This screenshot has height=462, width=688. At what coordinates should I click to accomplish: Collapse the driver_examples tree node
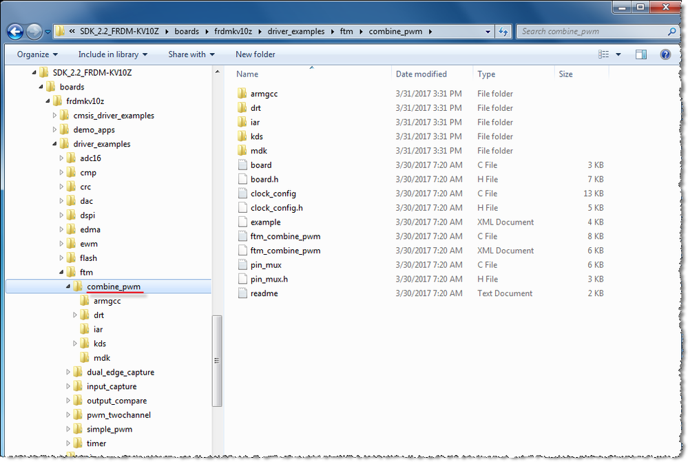click(54, 143)
